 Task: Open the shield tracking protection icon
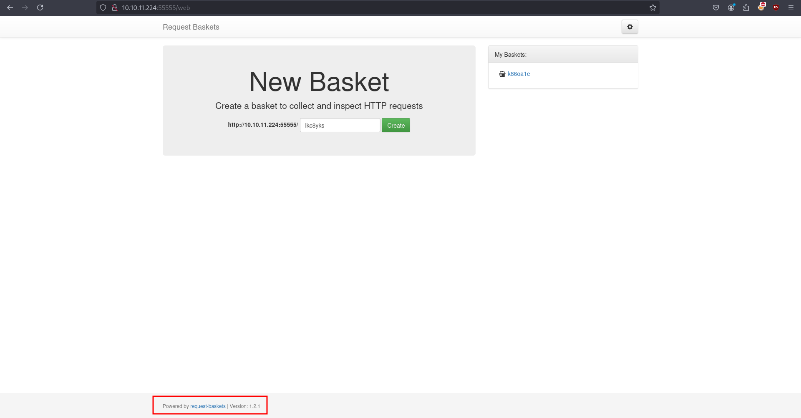click(103, 8)
